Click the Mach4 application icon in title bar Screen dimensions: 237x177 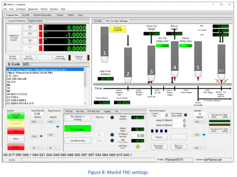coord(5,4)
